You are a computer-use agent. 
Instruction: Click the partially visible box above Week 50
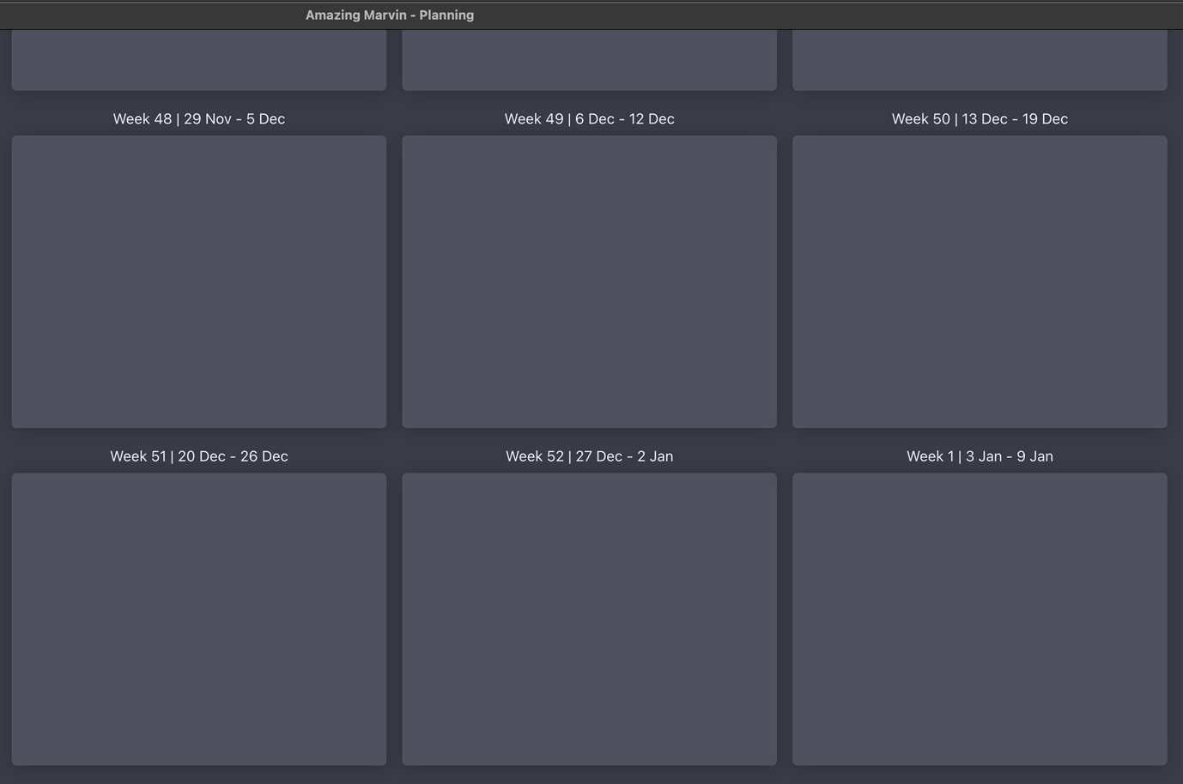pos(980,60)
